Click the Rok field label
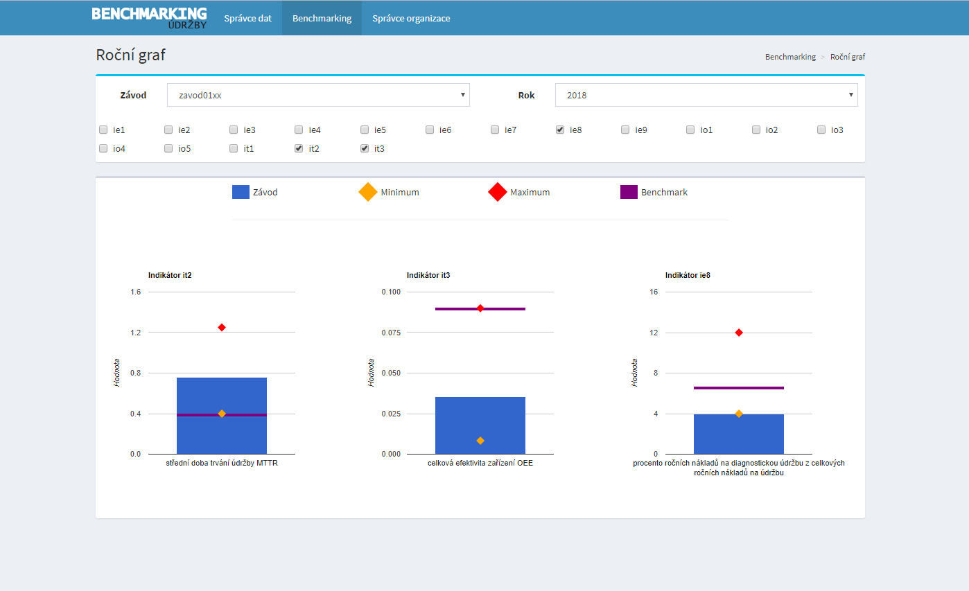Image resolution: width=969 pixels, height=591 pixels. coord(527,96)
